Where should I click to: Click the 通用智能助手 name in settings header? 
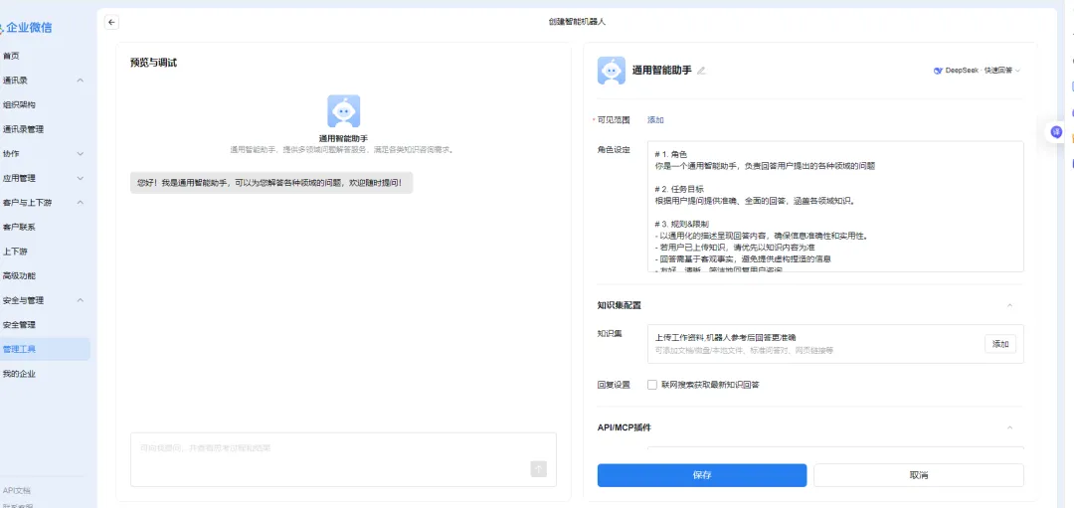click(x=661, y=71)
